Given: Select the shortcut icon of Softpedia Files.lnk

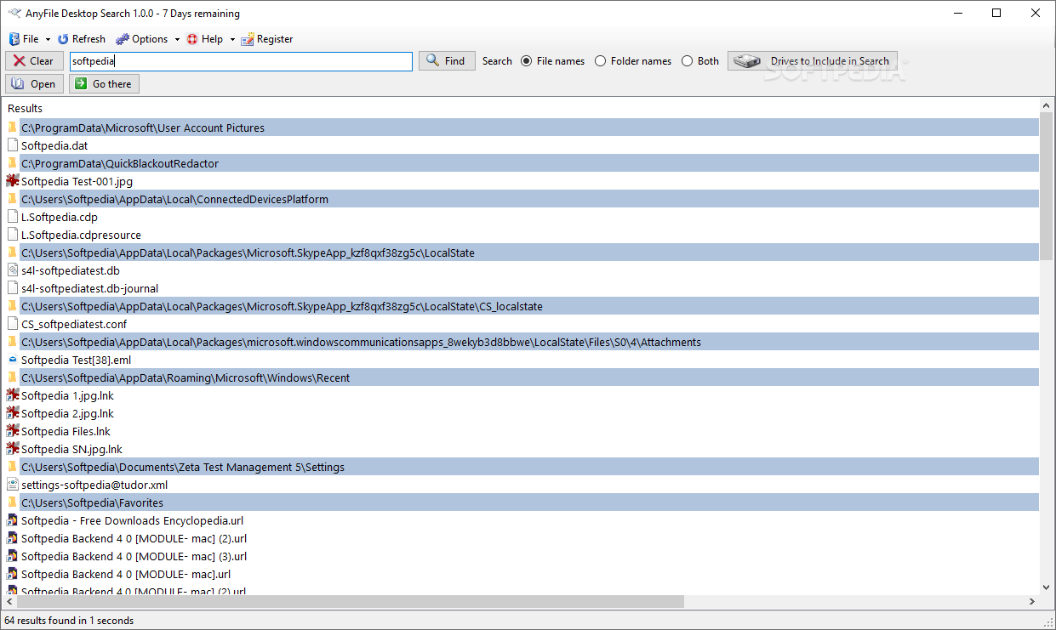Looking at the screenshot, I should point(13,431).
